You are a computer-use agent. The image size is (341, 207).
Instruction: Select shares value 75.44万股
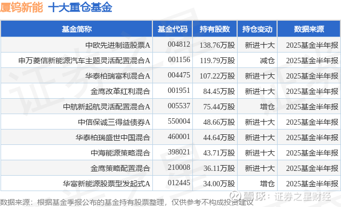(219, 107)
